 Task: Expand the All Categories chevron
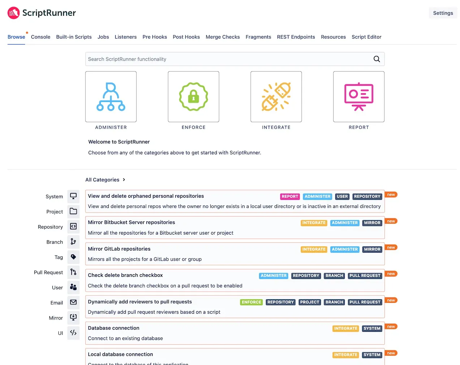(x=124, y=180)
